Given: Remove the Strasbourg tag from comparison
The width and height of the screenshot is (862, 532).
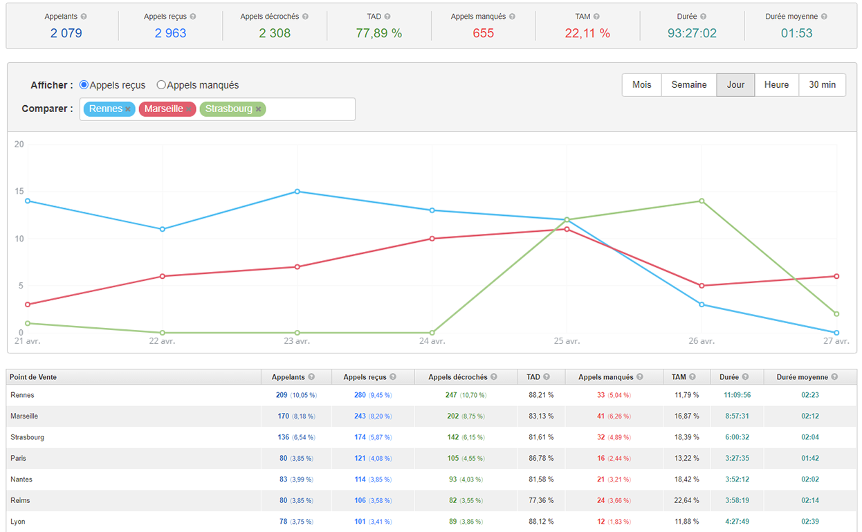Looking at the screenshot, I should [258, 109].
